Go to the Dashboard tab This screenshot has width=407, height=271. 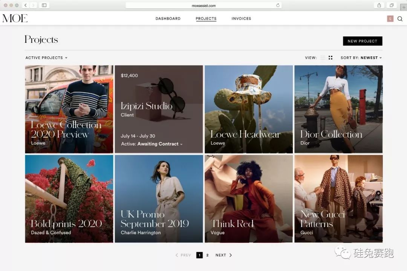point(168,19)
